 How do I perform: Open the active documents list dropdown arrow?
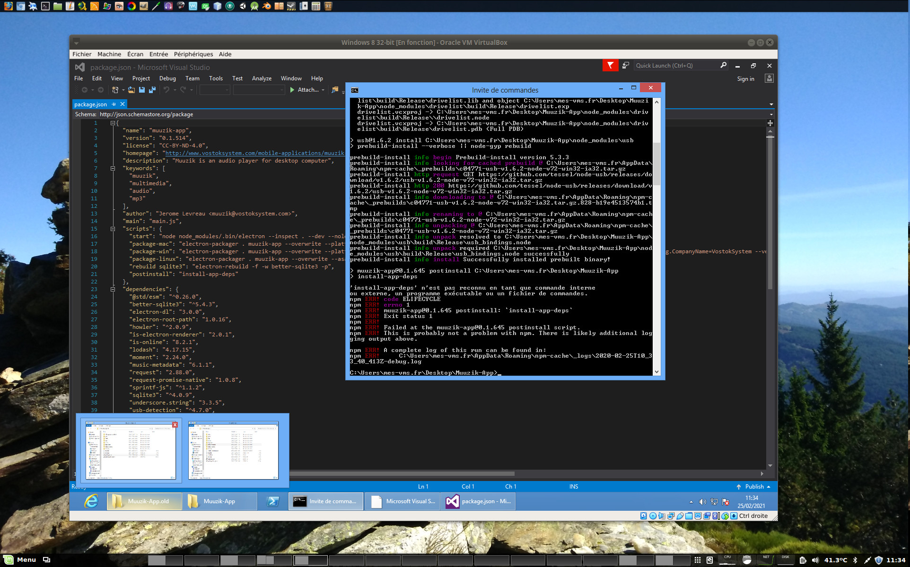771,104
